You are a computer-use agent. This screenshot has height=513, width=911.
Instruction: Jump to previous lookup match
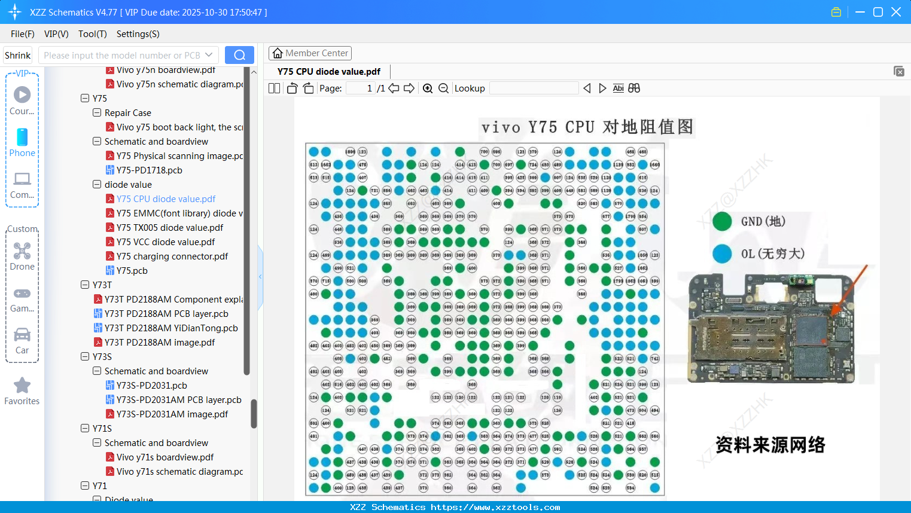pyautogui.click(x=587, y=88)
